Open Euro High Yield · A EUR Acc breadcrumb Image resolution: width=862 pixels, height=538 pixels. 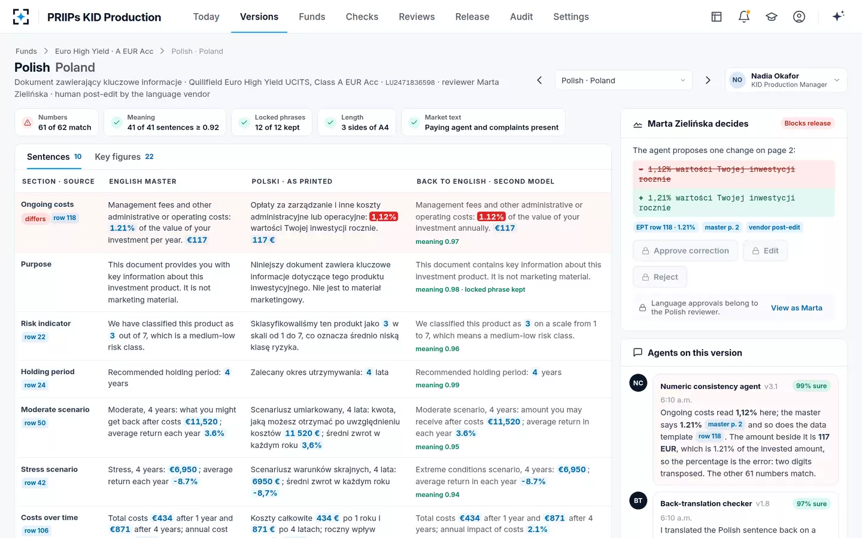pyautogui.click(x=104, y=51)
